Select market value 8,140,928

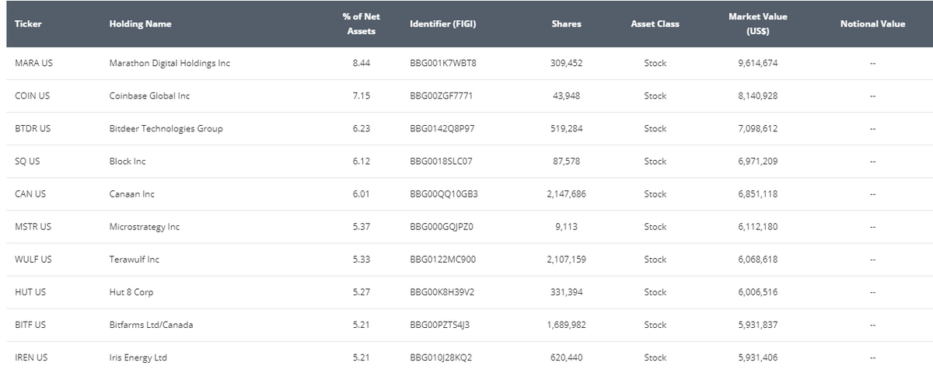757,96
